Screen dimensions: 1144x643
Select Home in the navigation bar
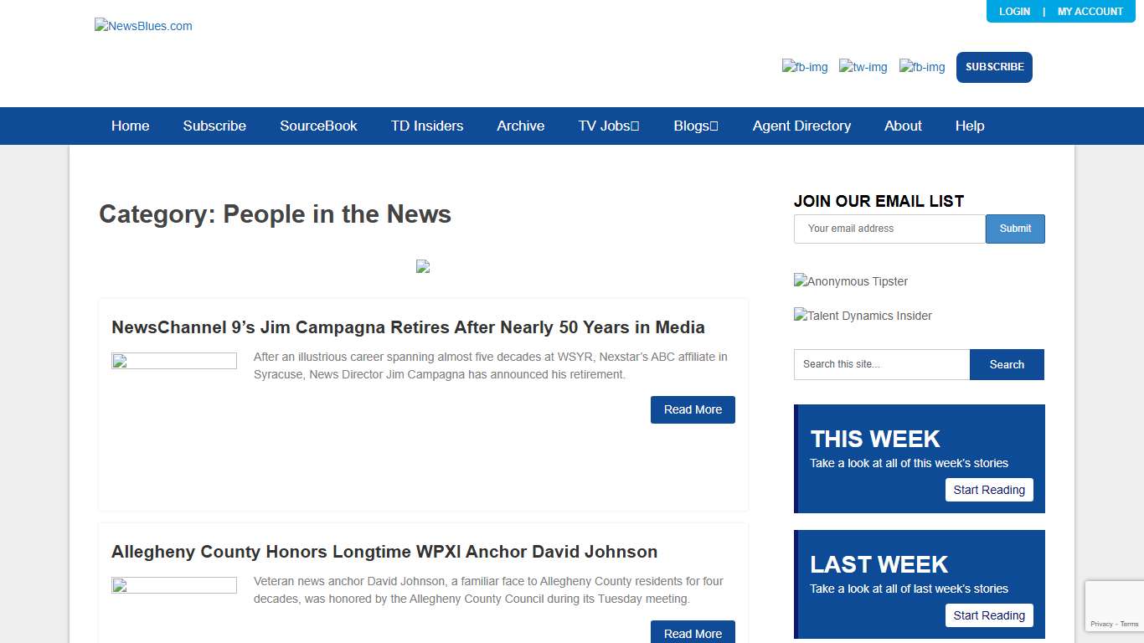pyautogui.click(x=130, y=126)
